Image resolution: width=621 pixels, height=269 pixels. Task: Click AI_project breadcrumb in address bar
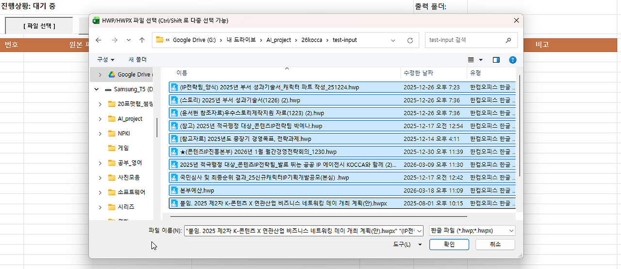[278, 40]
